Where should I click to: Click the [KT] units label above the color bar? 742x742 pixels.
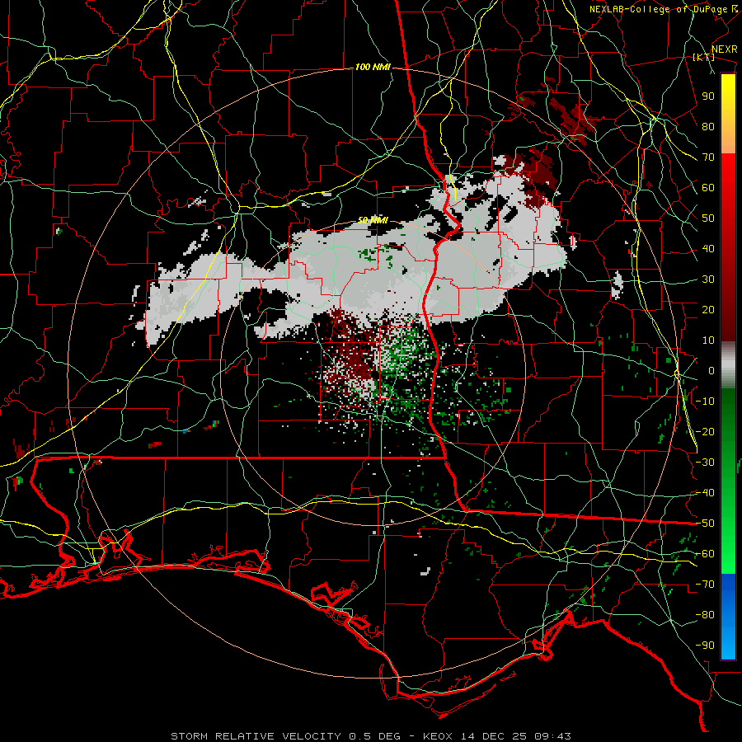[x=704, y=57]
